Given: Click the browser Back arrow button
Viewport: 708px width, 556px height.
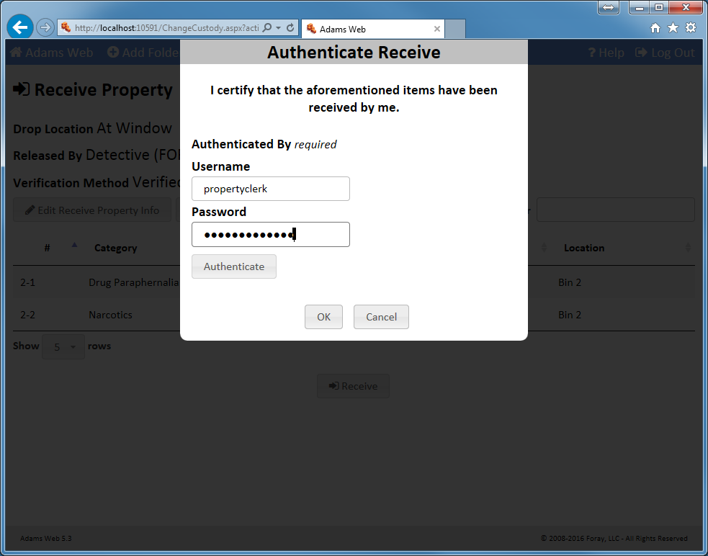Looking at the screenshot, I should point(20,28).
